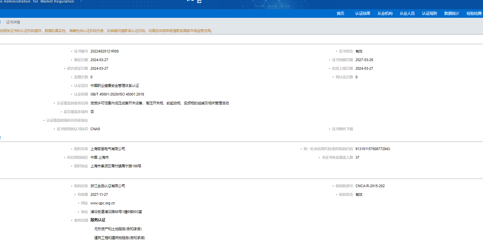Click the 证书附件下载 label
483x240 pixels.
click(342, 129)
